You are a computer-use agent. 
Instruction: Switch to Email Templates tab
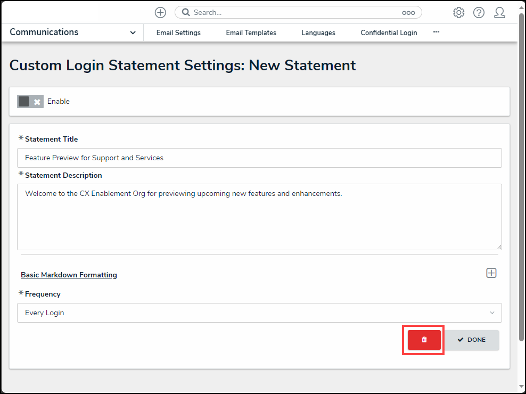tap(251, 32)
